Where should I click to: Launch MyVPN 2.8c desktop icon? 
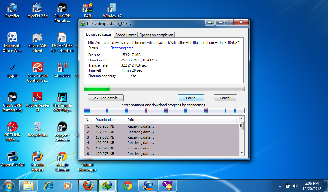37,10
